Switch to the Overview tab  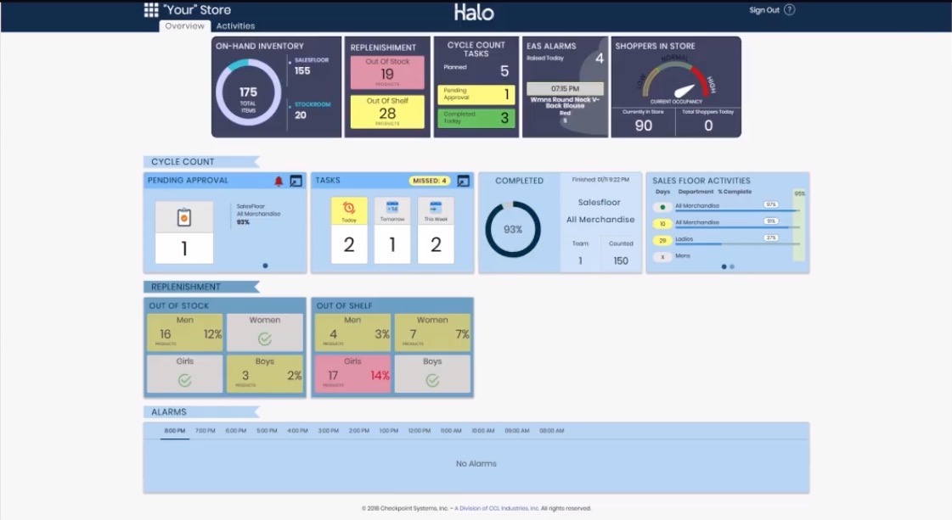click(184, 26)
